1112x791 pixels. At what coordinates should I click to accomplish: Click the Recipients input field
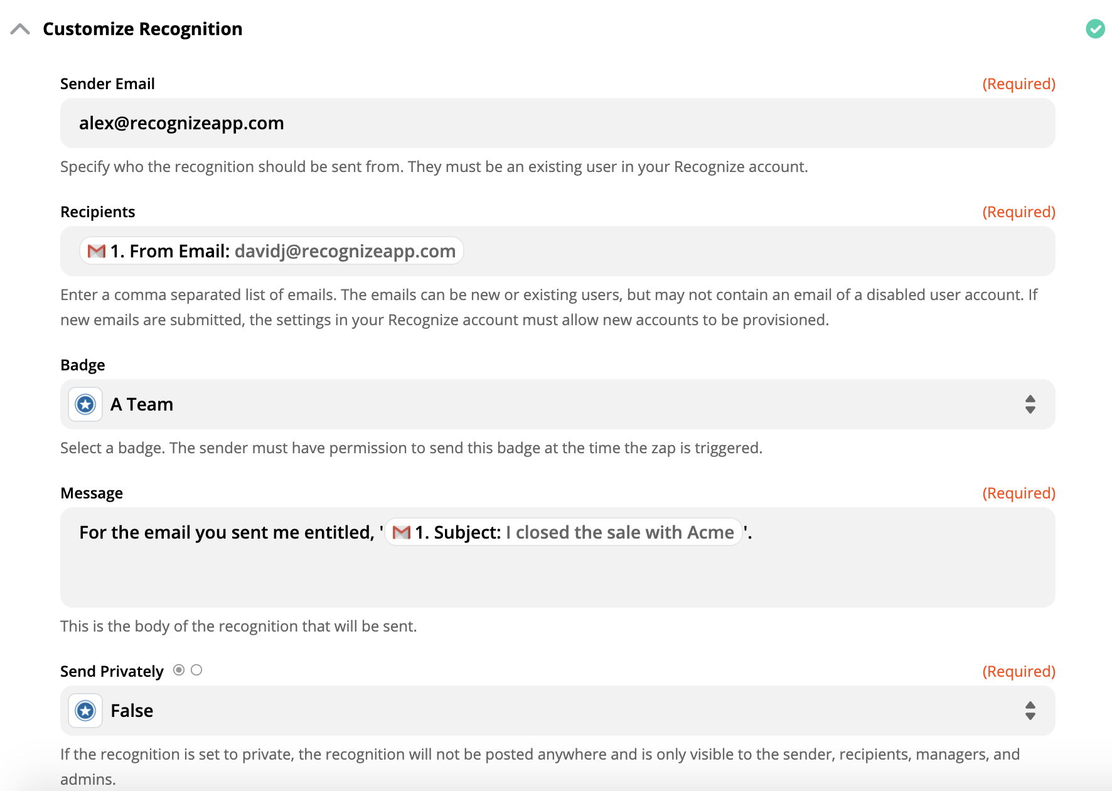(690, 251)
